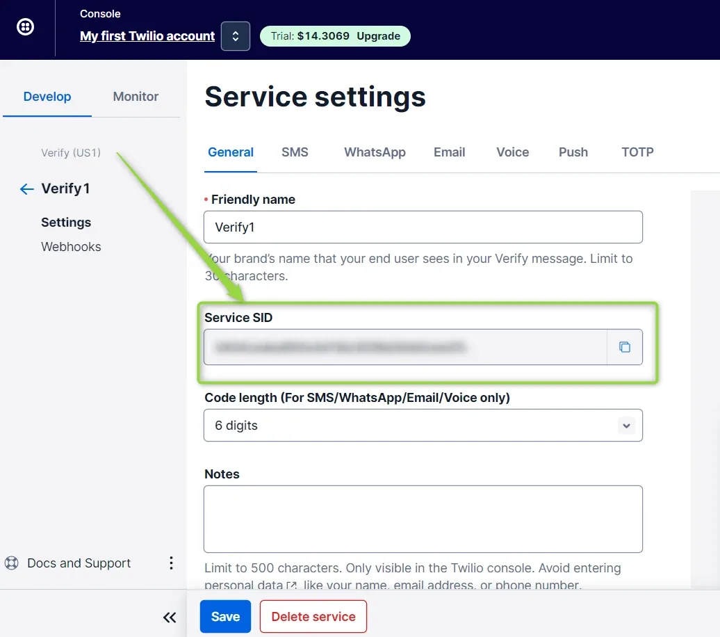Select Settings in the sidebar
This screenshot has height=637, width=720.
click(66, 223)
